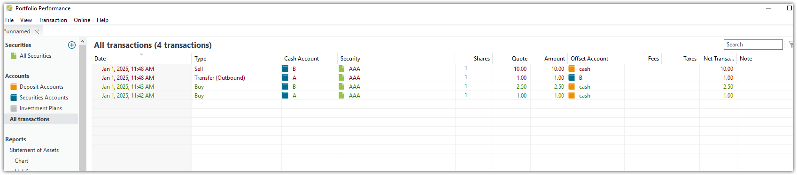Open the Online menu
The image size is (797, 175).
coord(82,20)
